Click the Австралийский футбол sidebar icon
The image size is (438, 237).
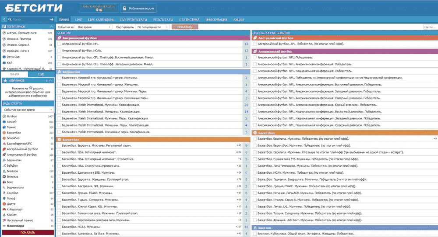click(4, 149)
